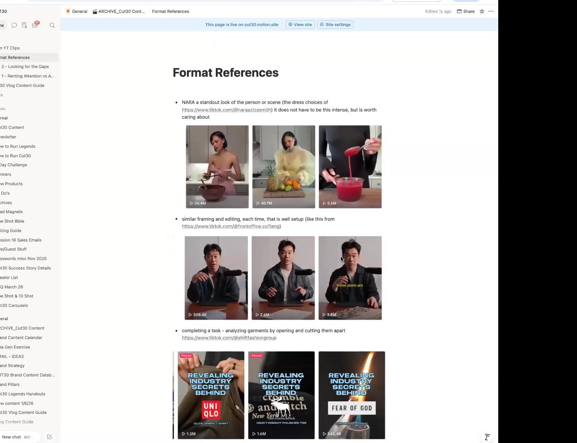This screenshot has height=443, width=577.
Task: Open the shiftfashiongroup TikTok link
Action: click(x=229, y=338)
